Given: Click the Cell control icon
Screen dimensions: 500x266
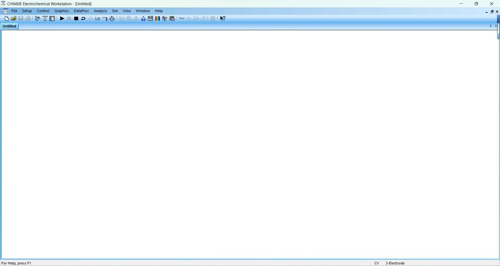Looking at the screenshot, I should point(113,18).
